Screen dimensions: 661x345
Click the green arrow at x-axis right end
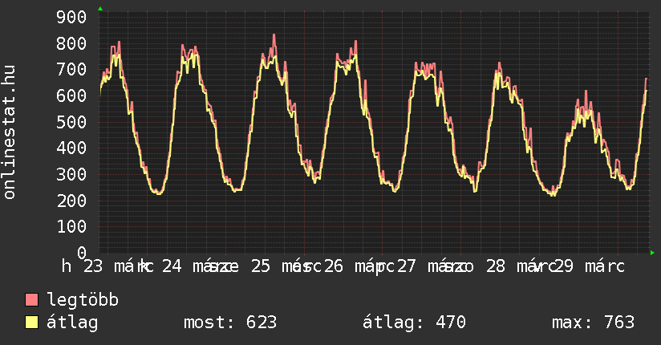tap(652, 253)
